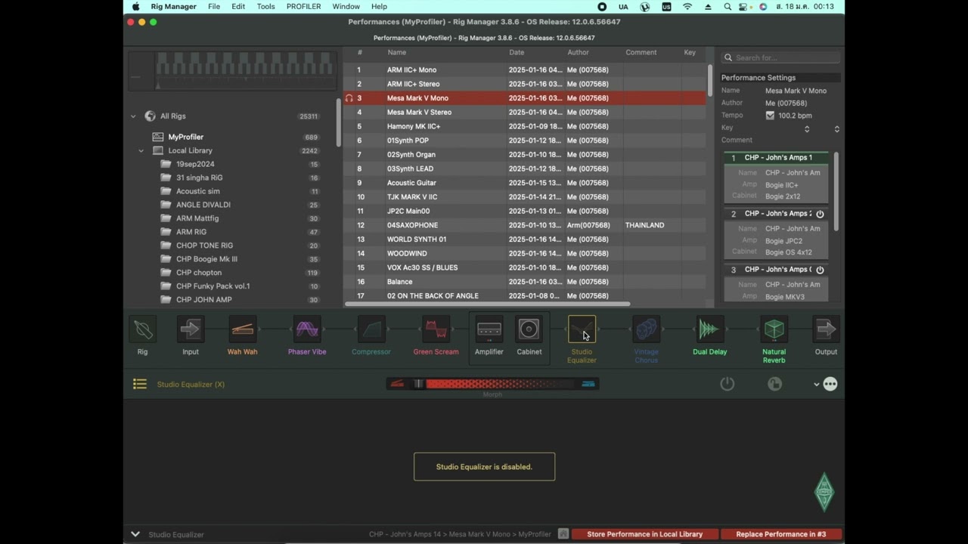Open the module list icon beside Studio Equalizer (X)
Screen dimensions: 968x544
140,384
